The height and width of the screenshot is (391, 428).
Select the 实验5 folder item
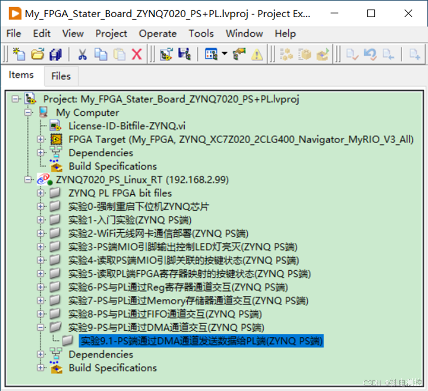click(x=189, y=274)
